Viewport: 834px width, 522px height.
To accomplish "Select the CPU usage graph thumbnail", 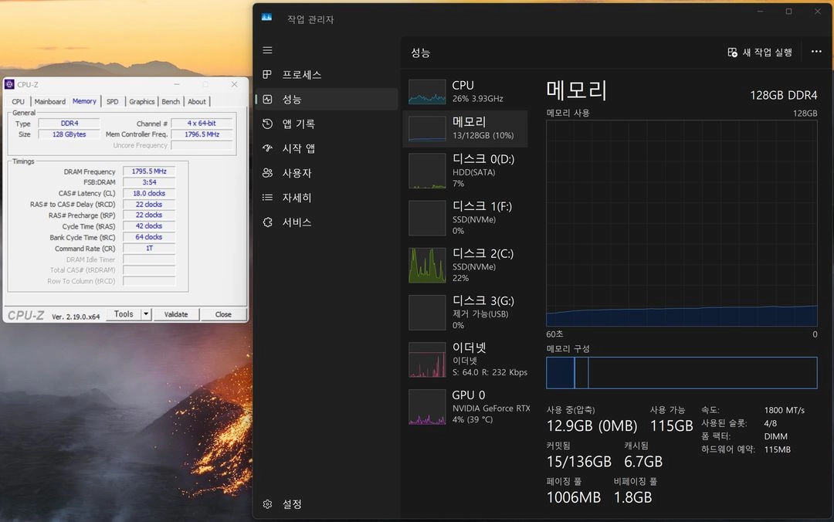I will [x=427, y=92].
